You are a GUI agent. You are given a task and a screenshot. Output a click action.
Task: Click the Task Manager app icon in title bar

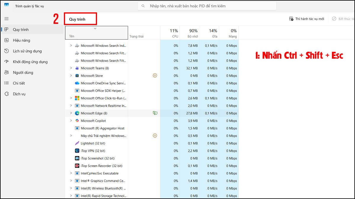tap(6, 5)
